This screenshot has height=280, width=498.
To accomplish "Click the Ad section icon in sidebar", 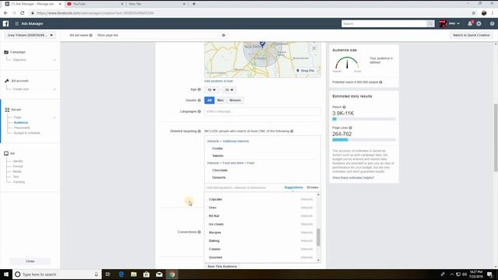I will coord(6,153).
